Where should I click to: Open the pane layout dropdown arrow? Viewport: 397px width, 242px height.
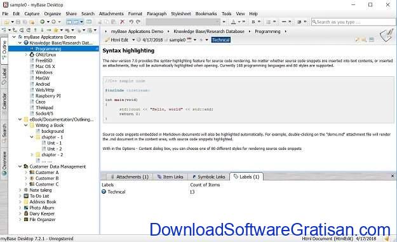(81, 22)
